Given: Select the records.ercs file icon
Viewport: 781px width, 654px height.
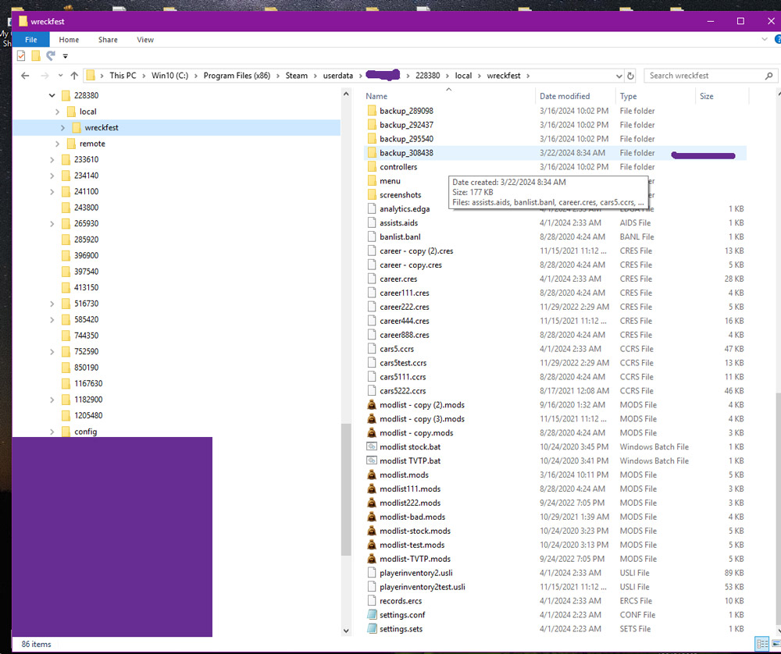Looking at the screenshot, I should point(372,601).
